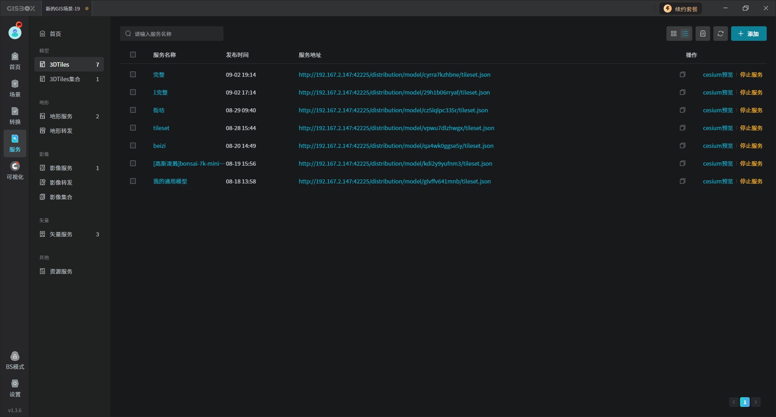Select the tileset row checkbox
The image size is (776, 417).
[x=133, y=128]
